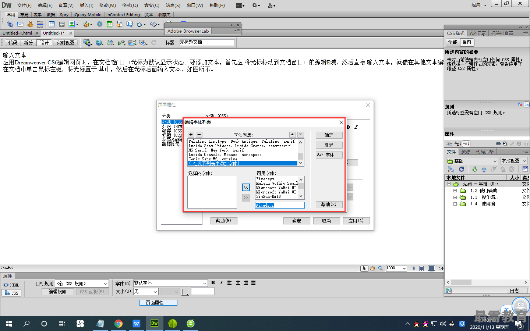Click 应用(A) in 页面属性 dialog
This screenshot has height=331, width=530.
click(x=356, y=221)
